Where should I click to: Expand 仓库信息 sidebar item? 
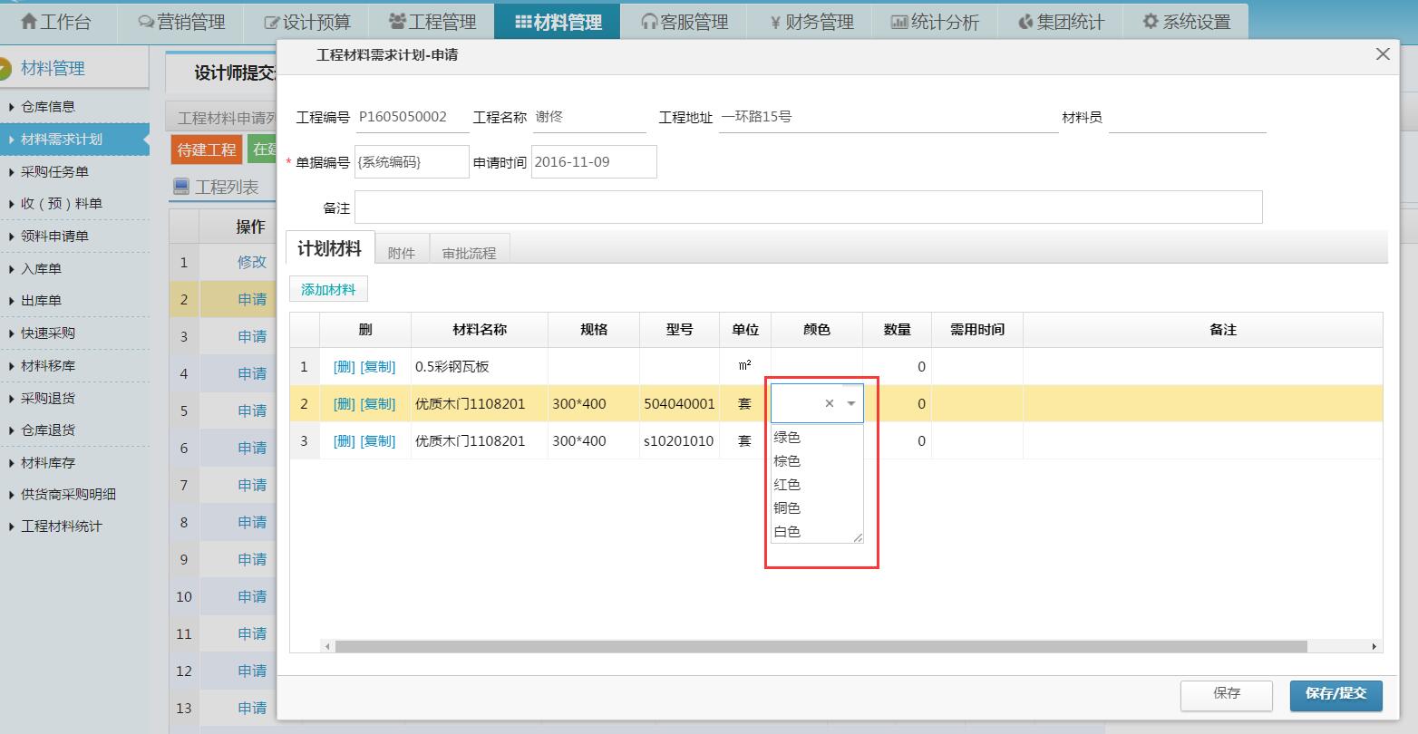tap(48, 107)
